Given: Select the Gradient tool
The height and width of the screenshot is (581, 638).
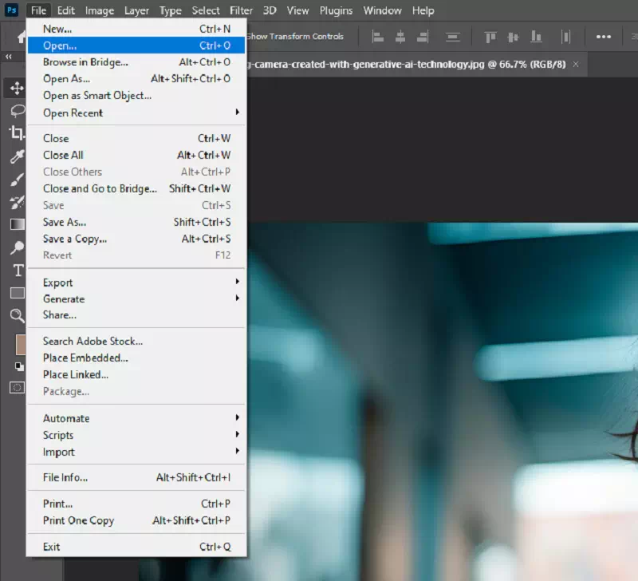Looking at the screenshot, I should click(x=17, y=224).
